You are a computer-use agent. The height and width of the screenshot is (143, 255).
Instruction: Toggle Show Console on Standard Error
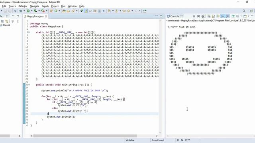[x=227, y=16]
